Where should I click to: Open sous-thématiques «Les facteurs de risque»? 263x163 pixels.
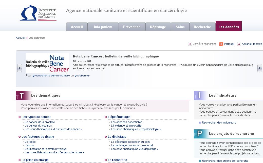[54, 152]
